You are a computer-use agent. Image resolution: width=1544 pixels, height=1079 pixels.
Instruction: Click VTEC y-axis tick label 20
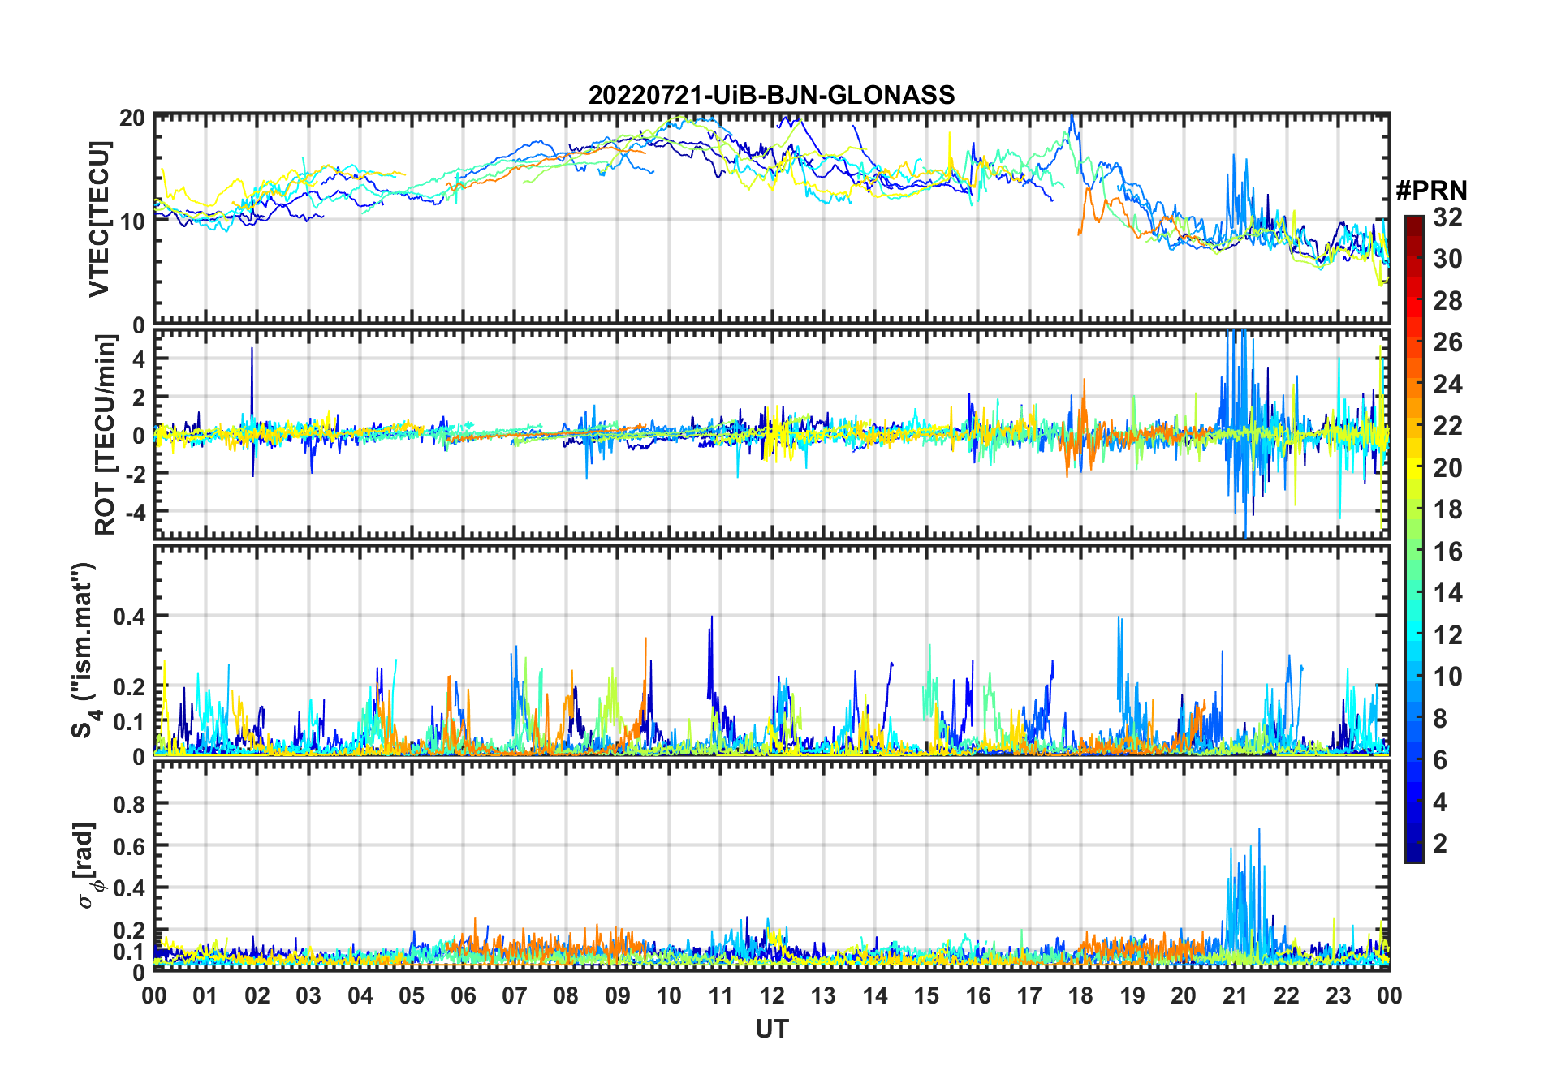[x=132, y=118]
